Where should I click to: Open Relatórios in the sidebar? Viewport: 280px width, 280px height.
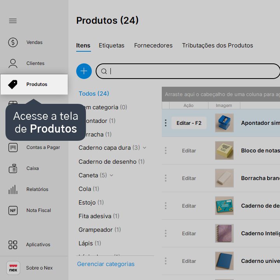click(37, 189)
